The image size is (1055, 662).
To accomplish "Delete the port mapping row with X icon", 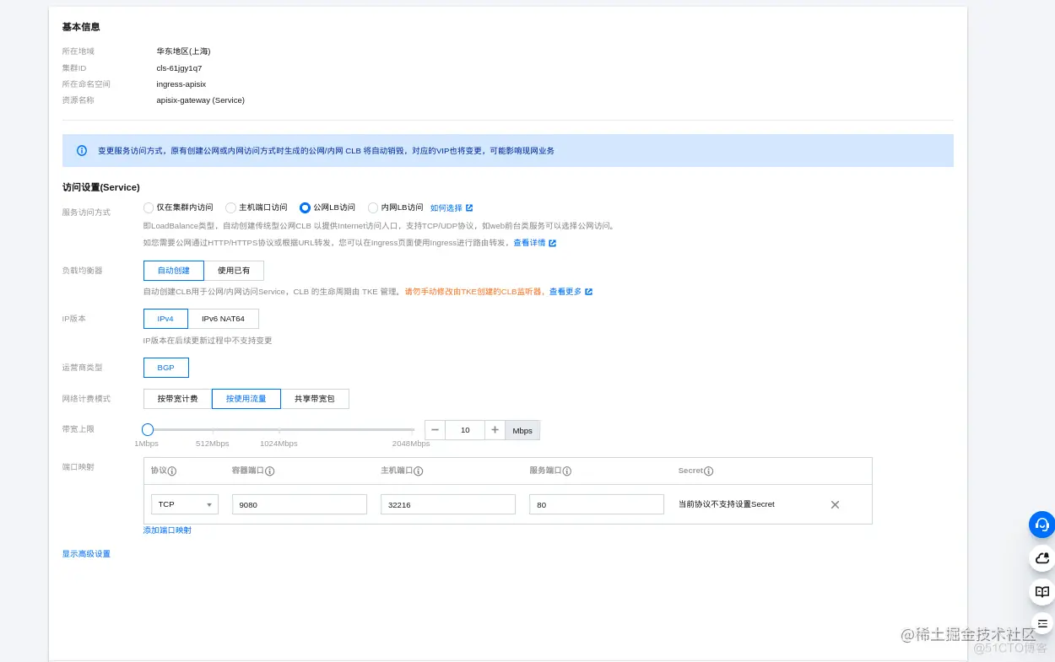I will pos(835,504).
